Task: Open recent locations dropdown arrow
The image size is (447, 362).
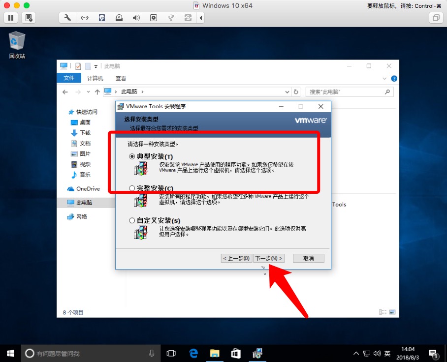Action: 89,91
